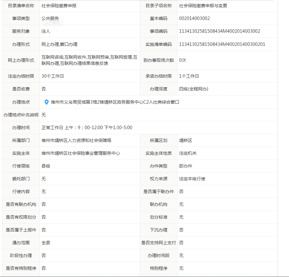
Task: Click 宿州市埇桥区人力资源和社会保障局 department name
Action: pyautogui.click(x=76, y=140)
